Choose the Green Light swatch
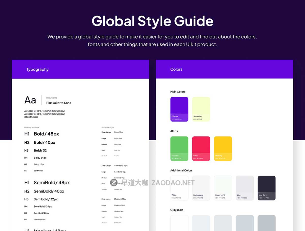 [223, 188]
